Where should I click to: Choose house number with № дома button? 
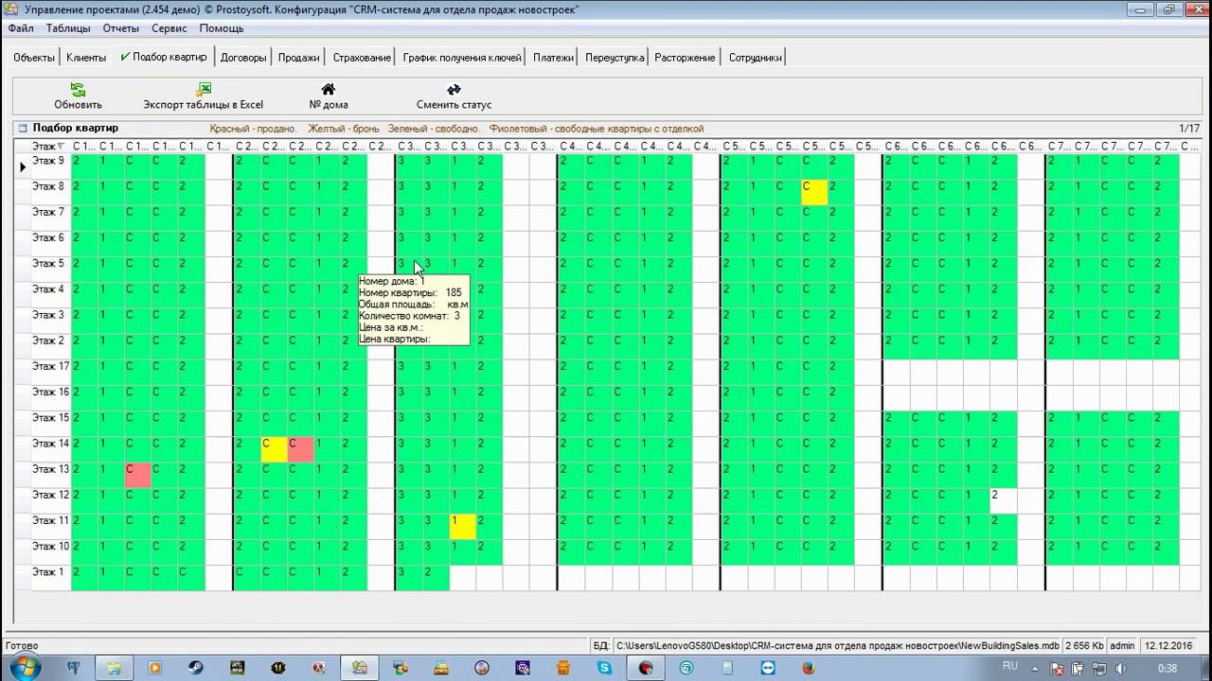tap(329, 96)
